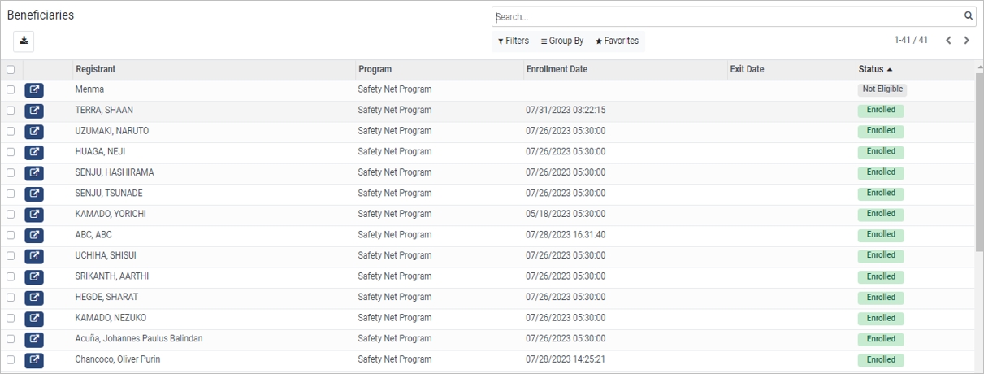The image size is (984, 374).
Task: Open record icon for Chancoco, Oliver Purin
Action: [x=34, y=360]
